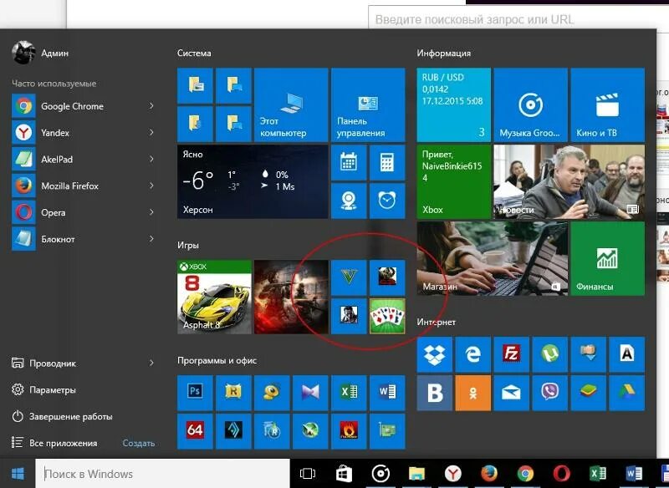Open the Alarms clock tile

(x=387, y=201)
